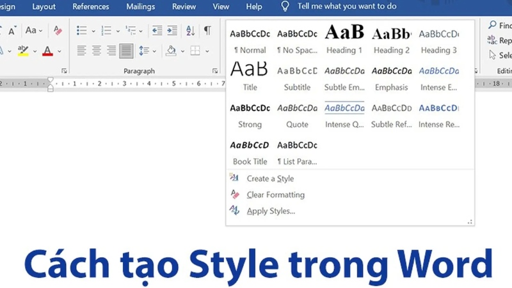Apply the No Spacing style
Viewport: 512px width, 288px height.
point(297,40)
